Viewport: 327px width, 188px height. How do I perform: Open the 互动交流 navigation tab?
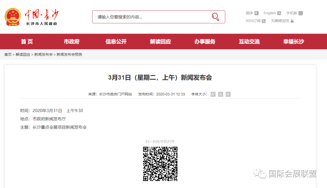[249, 42]
